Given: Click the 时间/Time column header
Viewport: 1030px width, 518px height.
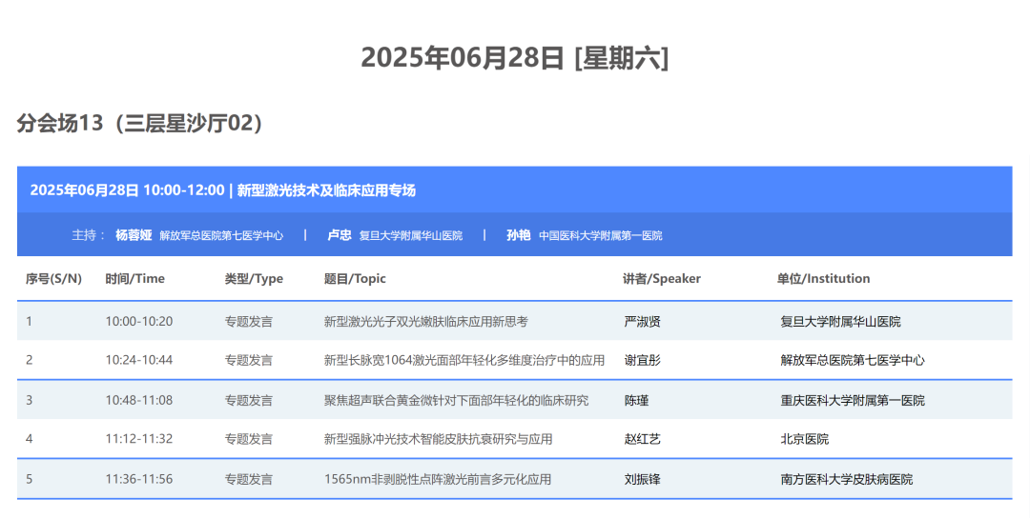Looking at the screenshot, I should 134,279.
